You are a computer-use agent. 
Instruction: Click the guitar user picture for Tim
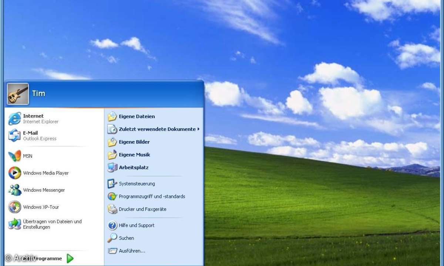click(18, 94)
